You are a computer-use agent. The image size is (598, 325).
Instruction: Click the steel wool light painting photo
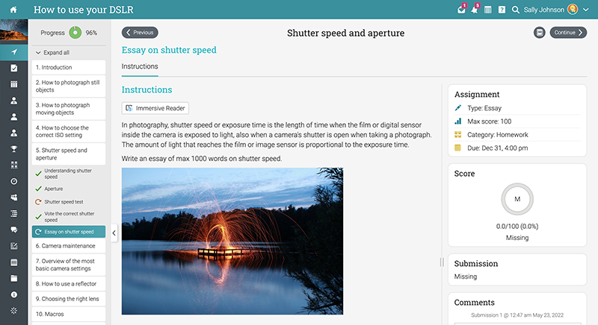(x=232, y=241)
